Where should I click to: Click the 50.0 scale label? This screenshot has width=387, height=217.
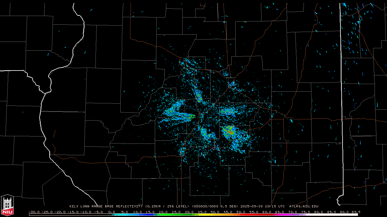click(241, 212)
